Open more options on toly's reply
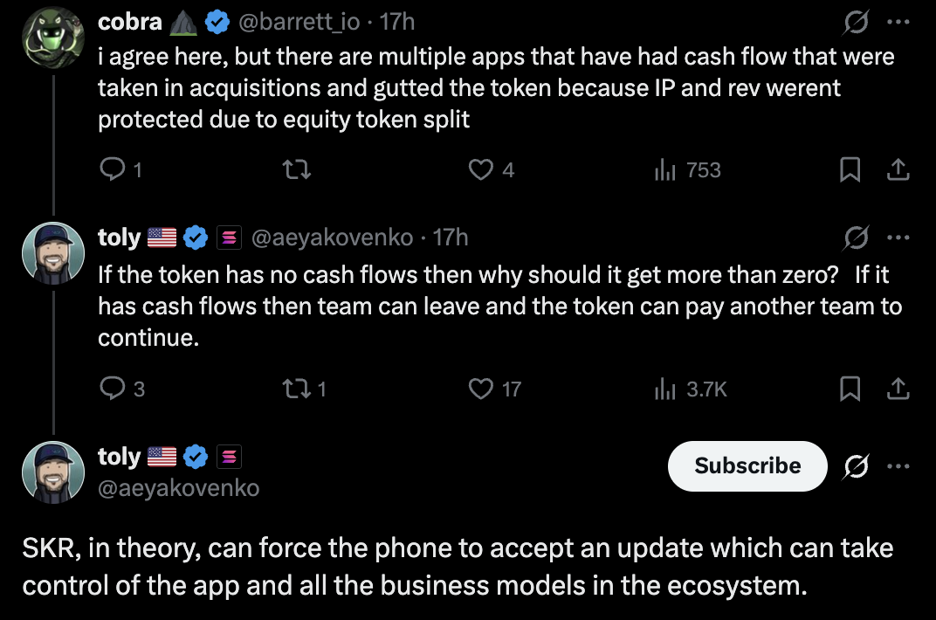 tap(897, 237)
